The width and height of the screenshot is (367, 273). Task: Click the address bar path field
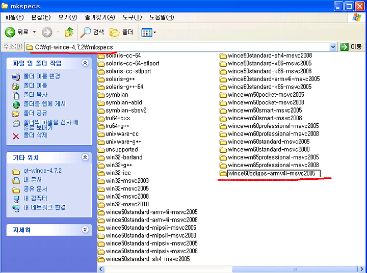pos(178,47)
